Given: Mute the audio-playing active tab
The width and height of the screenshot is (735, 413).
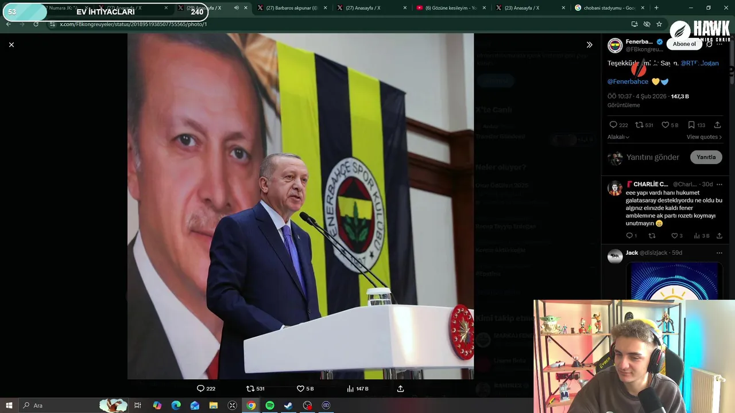Looking at the screenshot, I should [x=236, y=8].
